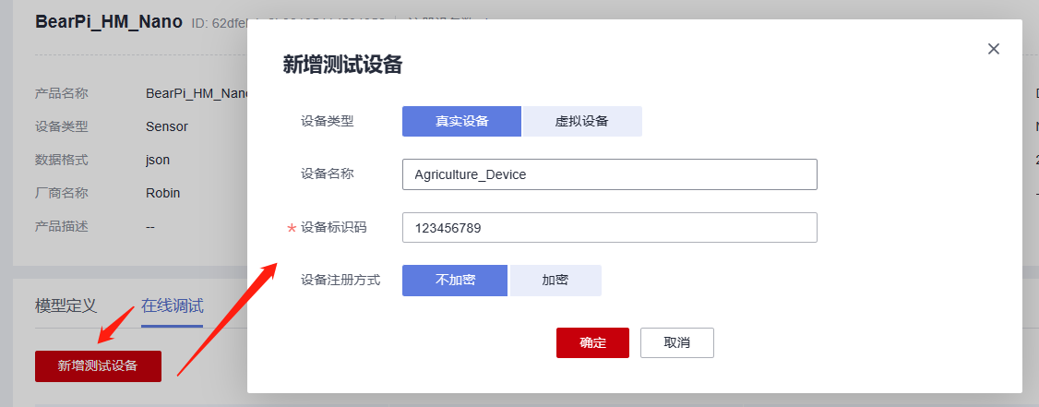Select 真实设备 as device type
This screenshot has height=407, width=1039.
coord(461,121)
